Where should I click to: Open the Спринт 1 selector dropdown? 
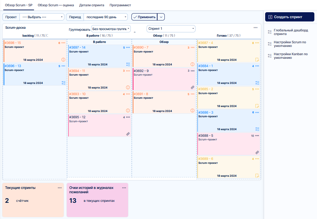pos(171,28)
